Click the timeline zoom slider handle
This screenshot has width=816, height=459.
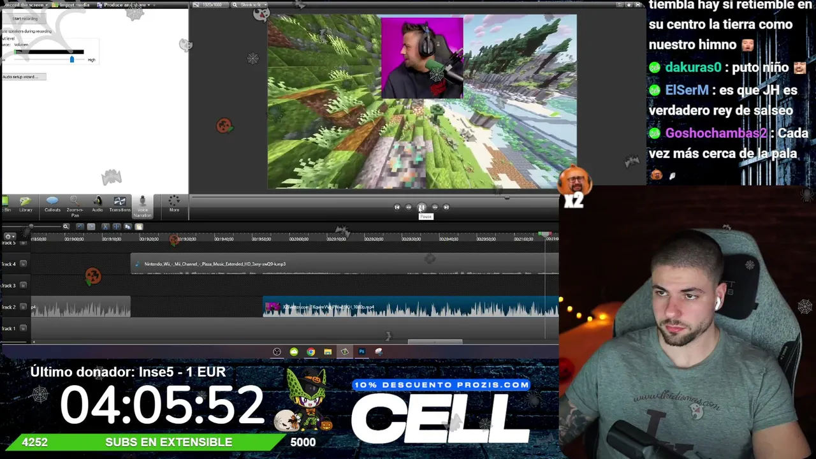[31, 226]
